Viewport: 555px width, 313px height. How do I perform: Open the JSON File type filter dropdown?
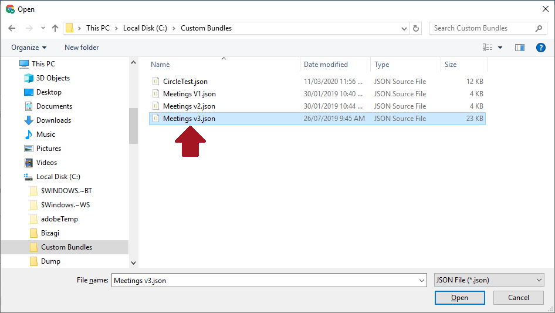(x=489, y=280)
